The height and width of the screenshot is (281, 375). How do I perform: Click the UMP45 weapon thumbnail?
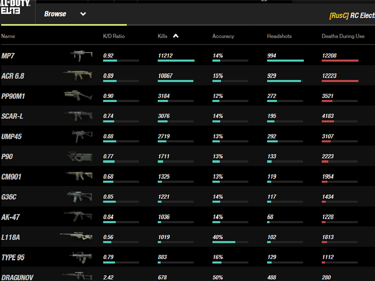(x=82, y=136)
